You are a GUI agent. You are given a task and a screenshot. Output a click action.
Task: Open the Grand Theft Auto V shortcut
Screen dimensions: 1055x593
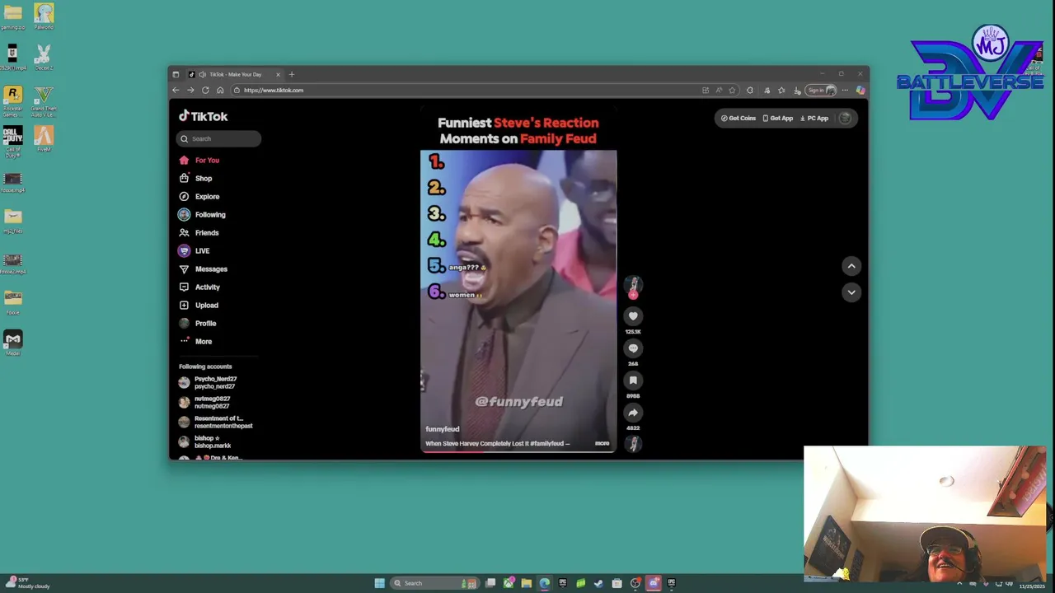tap(44, 100)
